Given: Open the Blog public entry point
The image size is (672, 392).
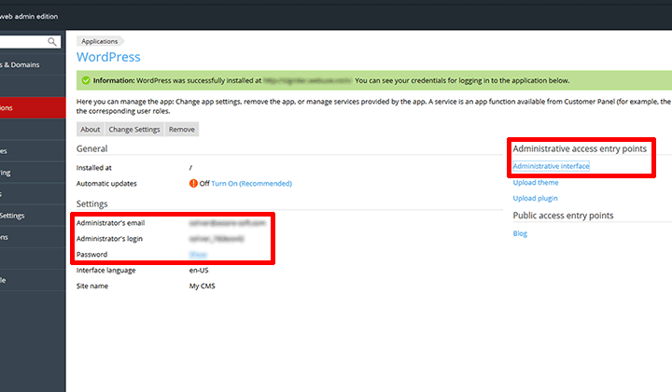Looking at the screenshot, I should click(x=520, y=233).
